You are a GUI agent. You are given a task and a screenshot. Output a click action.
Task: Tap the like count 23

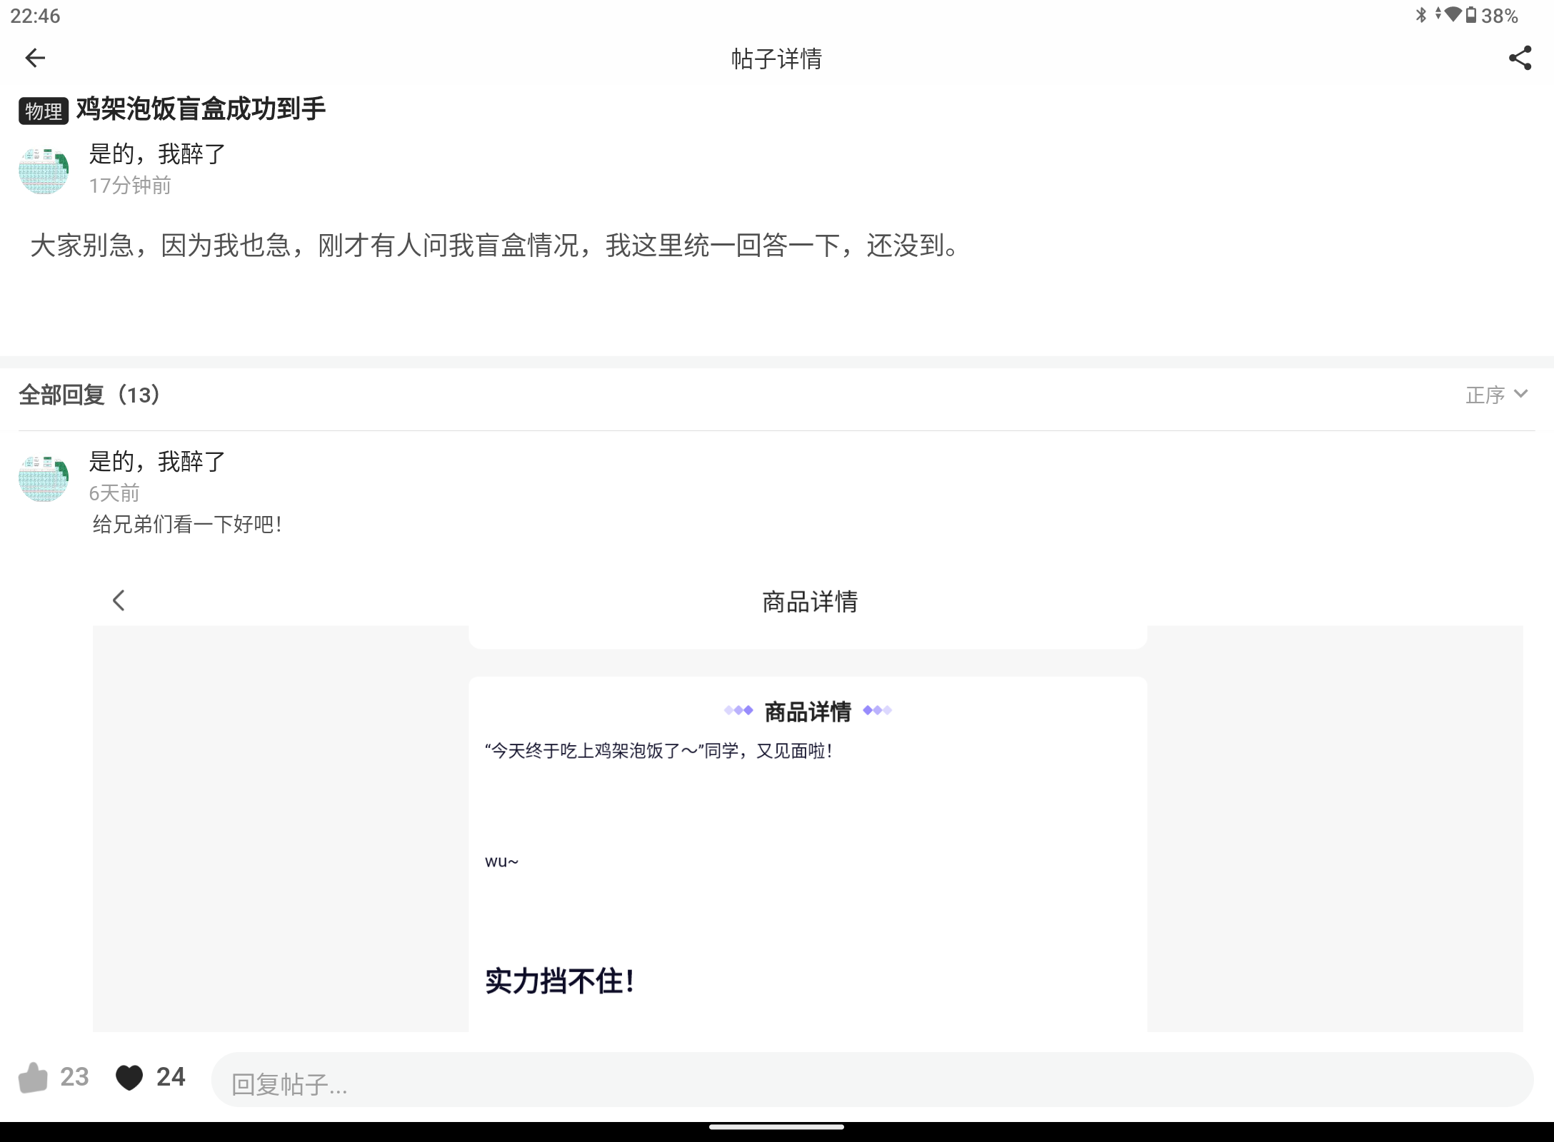point(74,1077)
